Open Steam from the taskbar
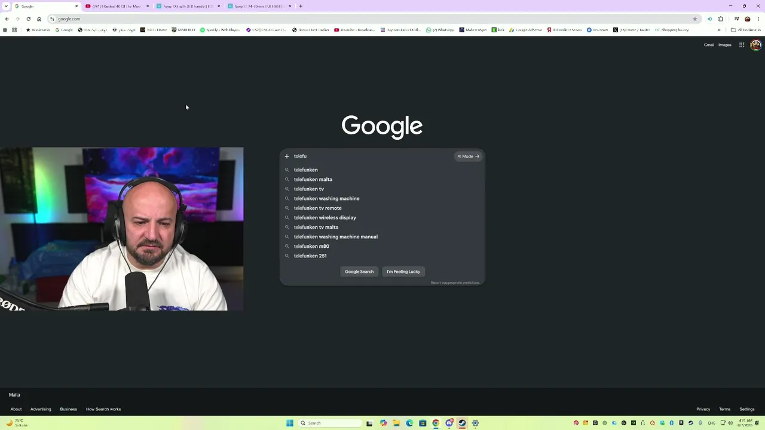 462,423
